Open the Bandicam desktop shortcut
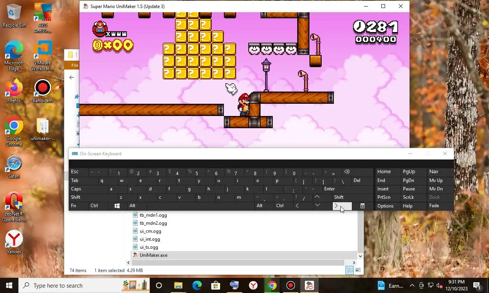Screen dimensions: 489x293 pyautogui.click(x=42, y=91)
